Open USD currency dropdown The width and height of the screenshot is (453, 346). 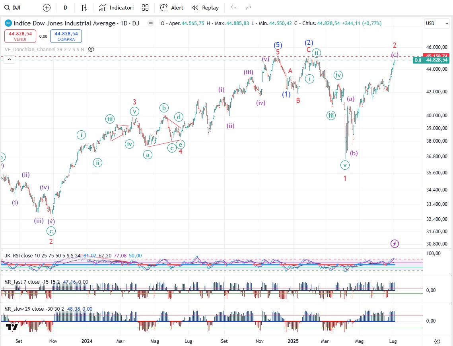[437, 23]
